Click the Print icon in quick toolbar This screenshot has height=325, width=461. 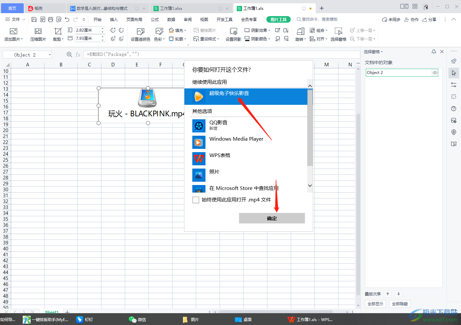point(50,19)
